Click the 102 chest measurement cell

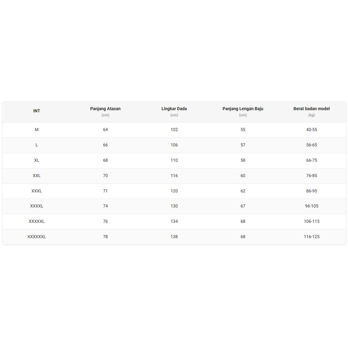(174, 130)
